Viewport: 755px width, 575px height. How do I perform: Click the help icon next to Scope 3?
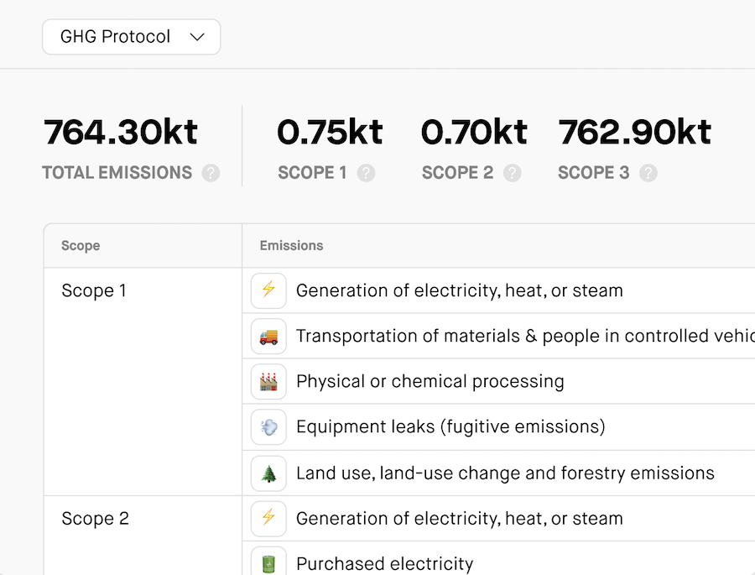[x=648, y=173]
